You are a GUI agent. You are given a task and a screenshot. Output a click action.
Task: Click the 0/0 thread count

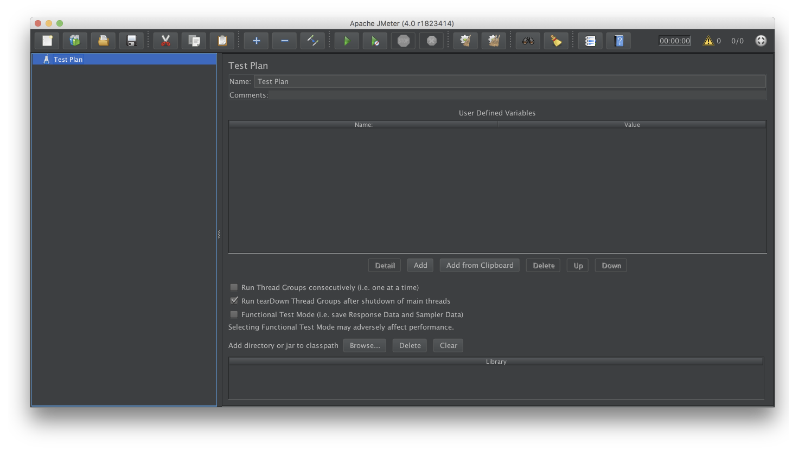pos(737,41)
